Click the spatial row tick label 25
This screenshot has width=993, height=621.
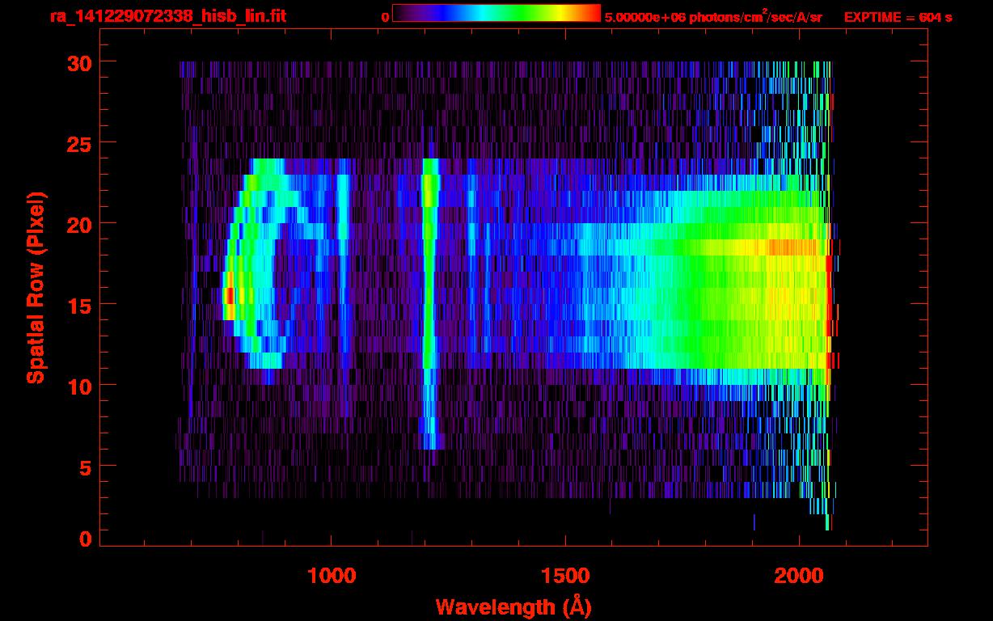click(x=78, y=143)
